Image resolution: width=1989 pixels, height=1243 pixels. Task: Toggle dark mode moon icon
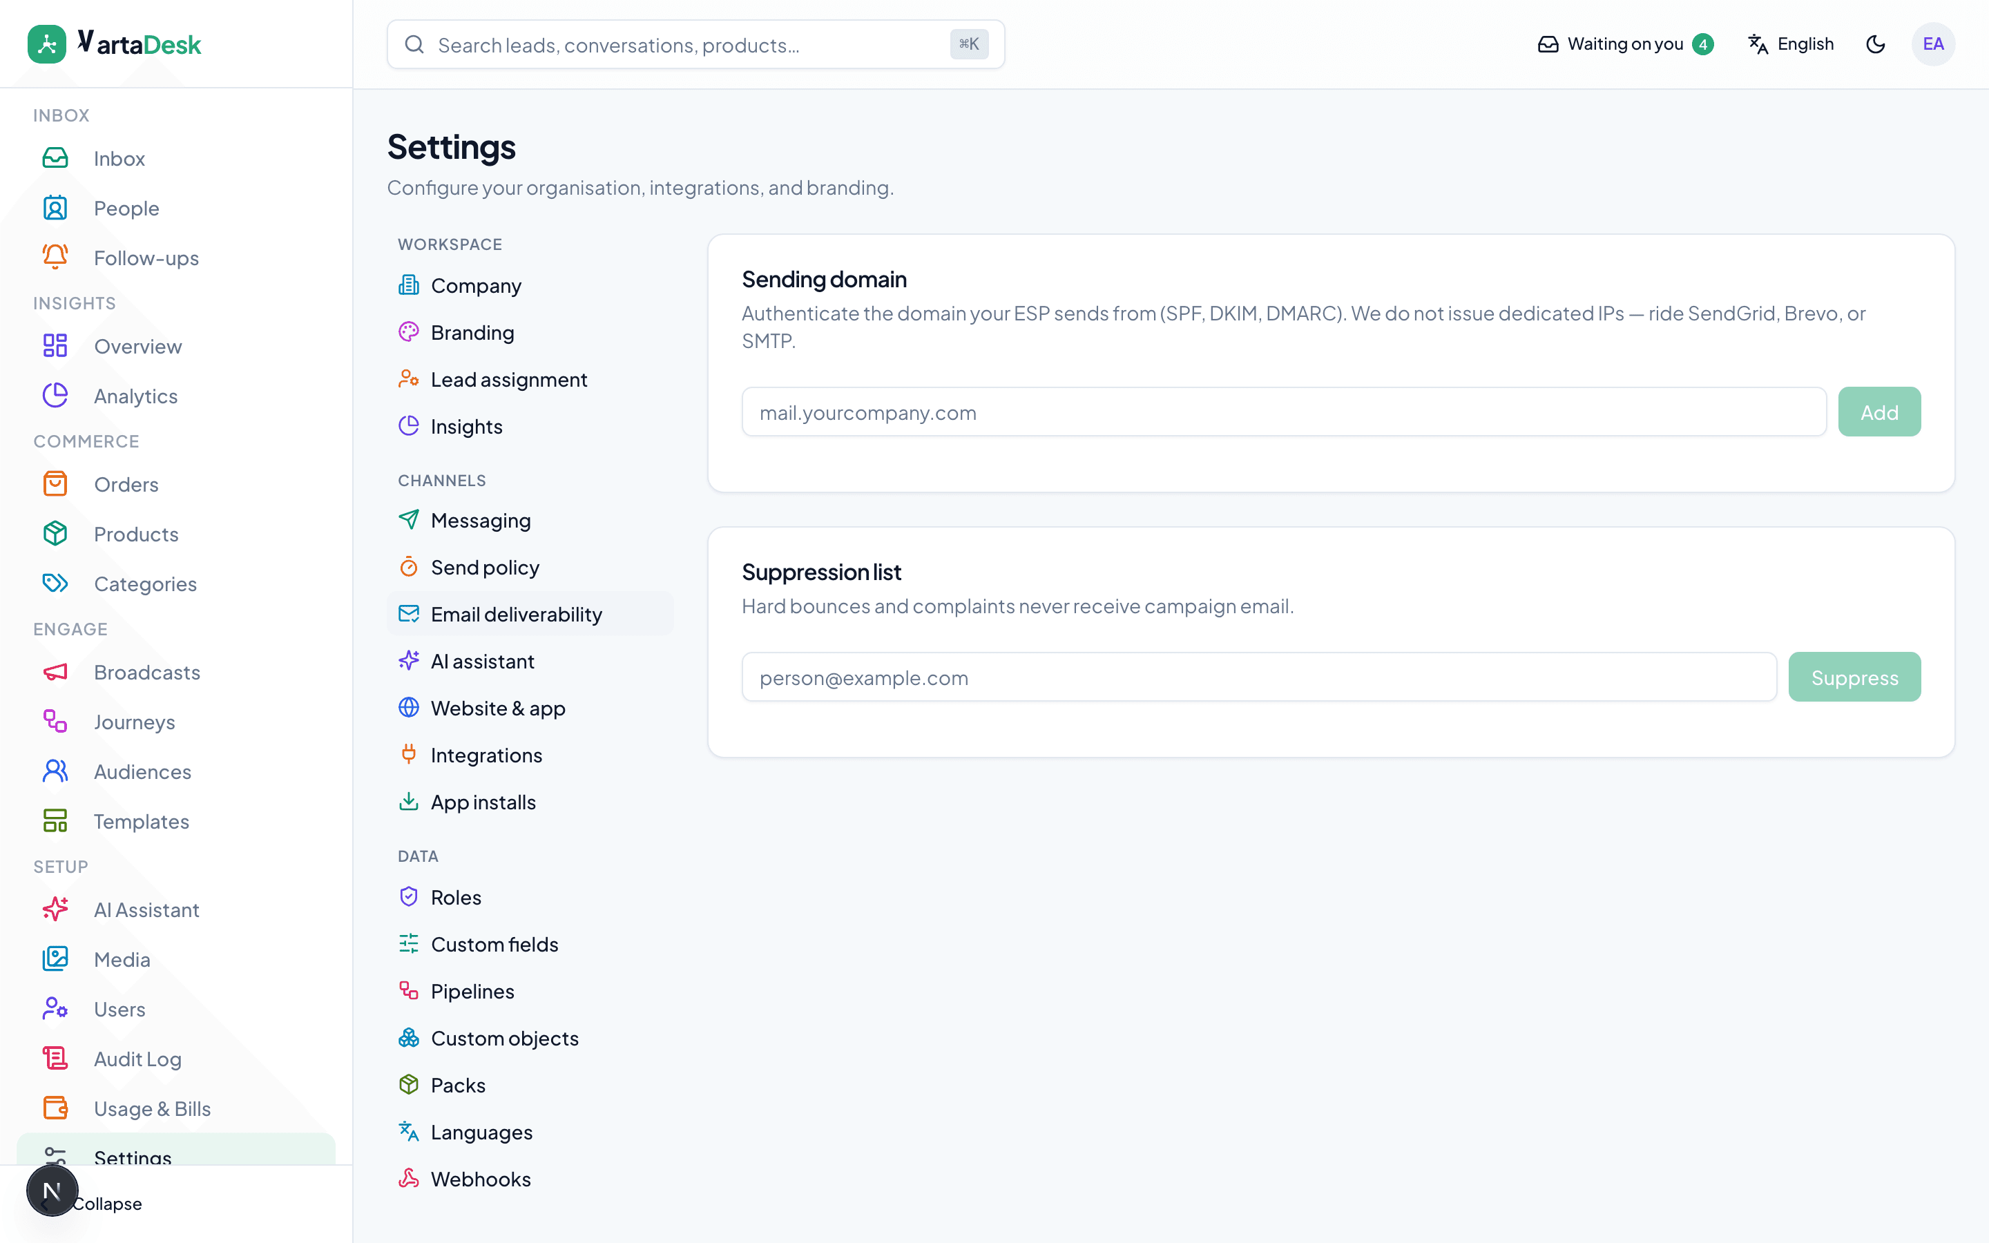point(1875,44)
